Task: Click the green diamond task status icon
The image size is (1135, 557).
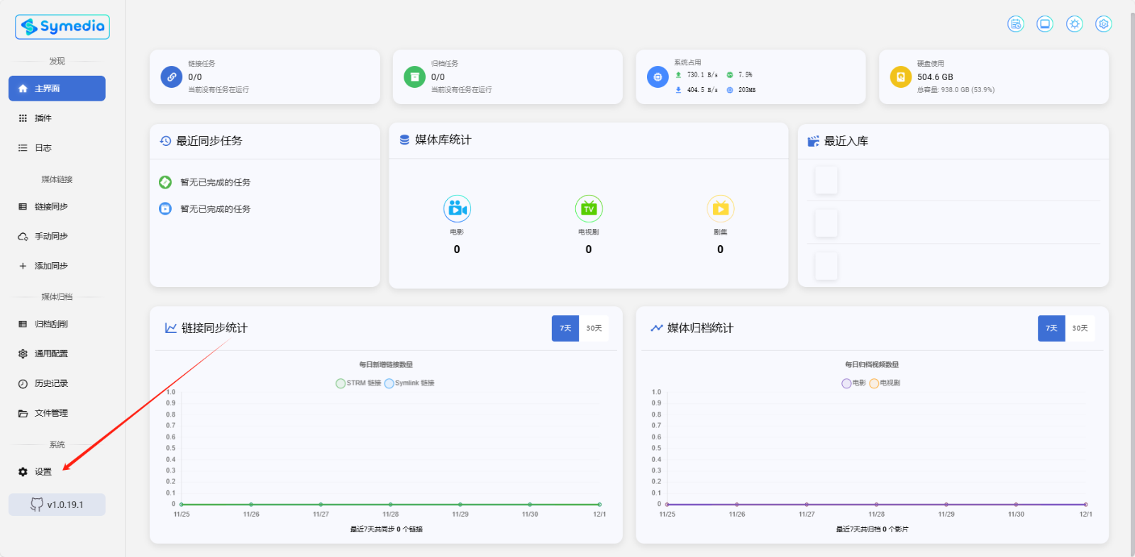Action: 165,182
